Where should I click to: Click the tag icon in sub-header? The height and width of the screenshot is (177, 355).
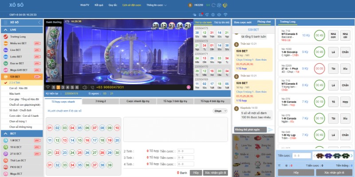(x=207, y=15)
